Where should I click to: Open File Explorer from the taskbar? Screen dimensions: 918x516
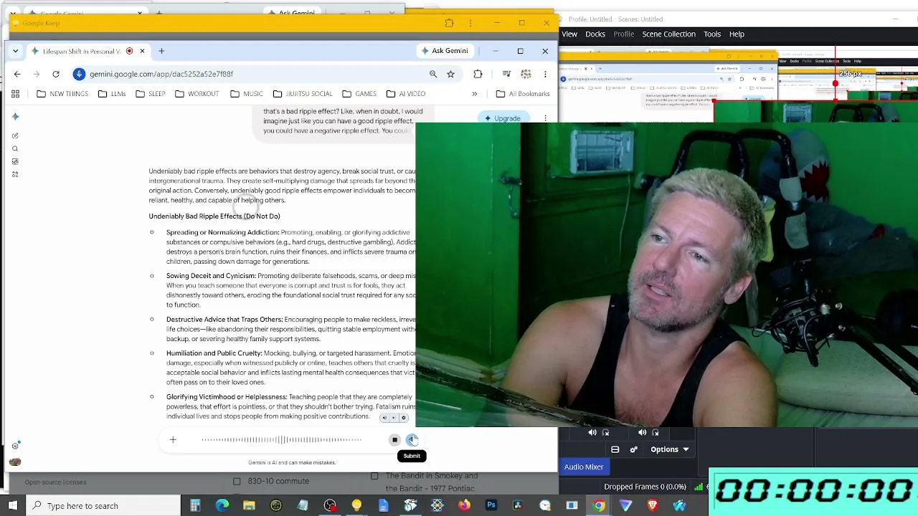coord(249,505)
